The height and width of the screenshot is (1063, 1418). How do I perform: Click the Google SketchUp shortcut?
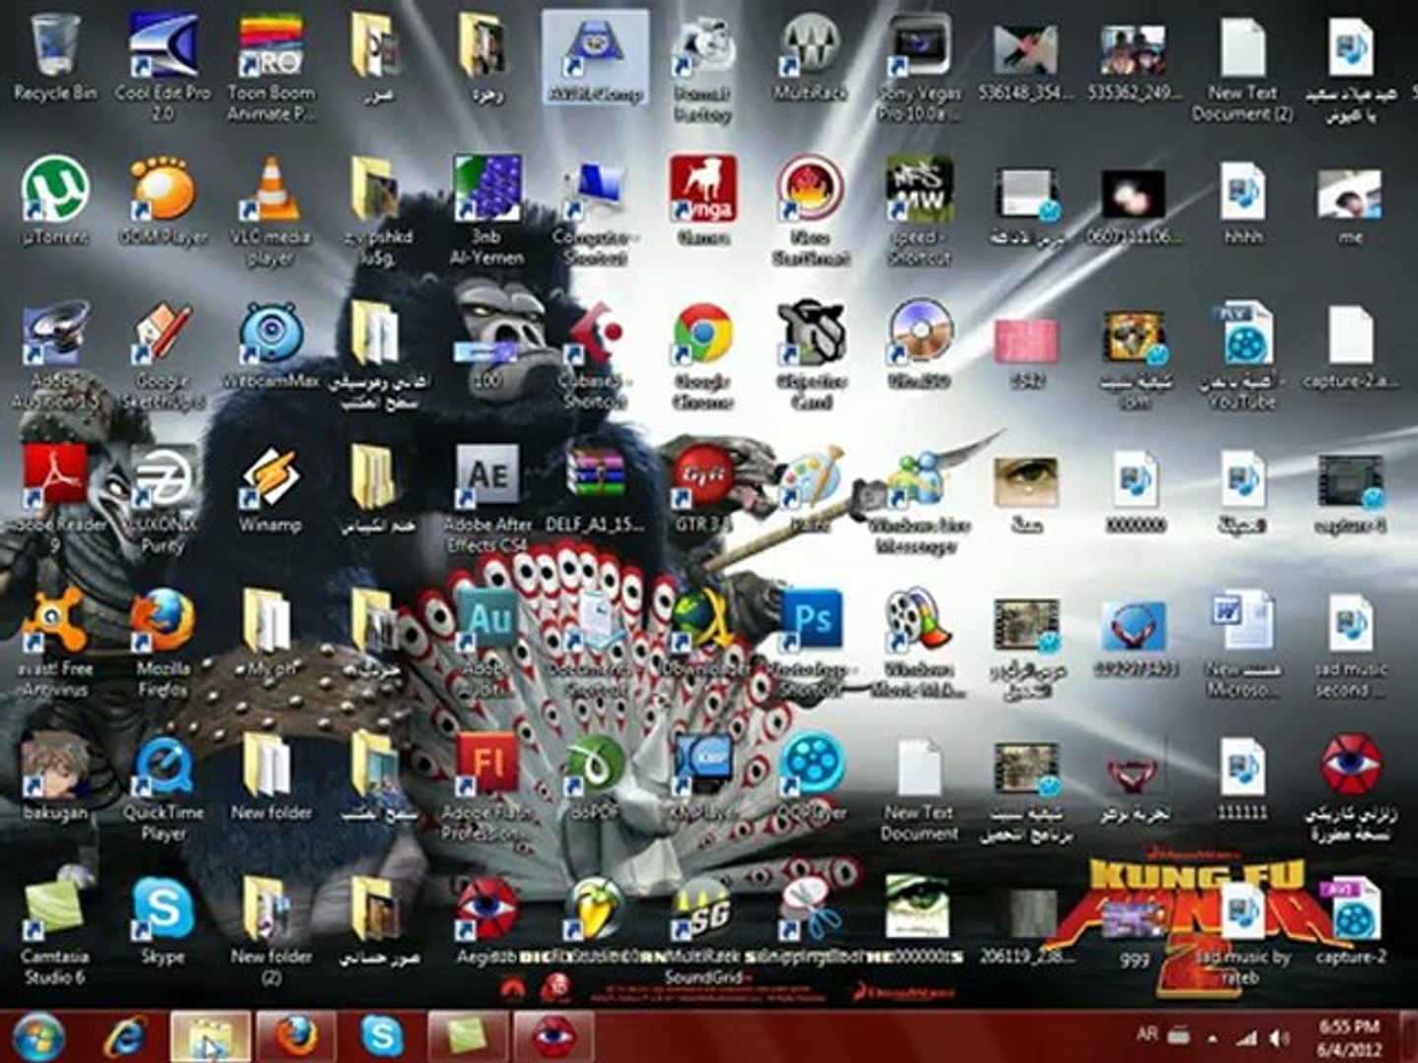pos(162,355)
